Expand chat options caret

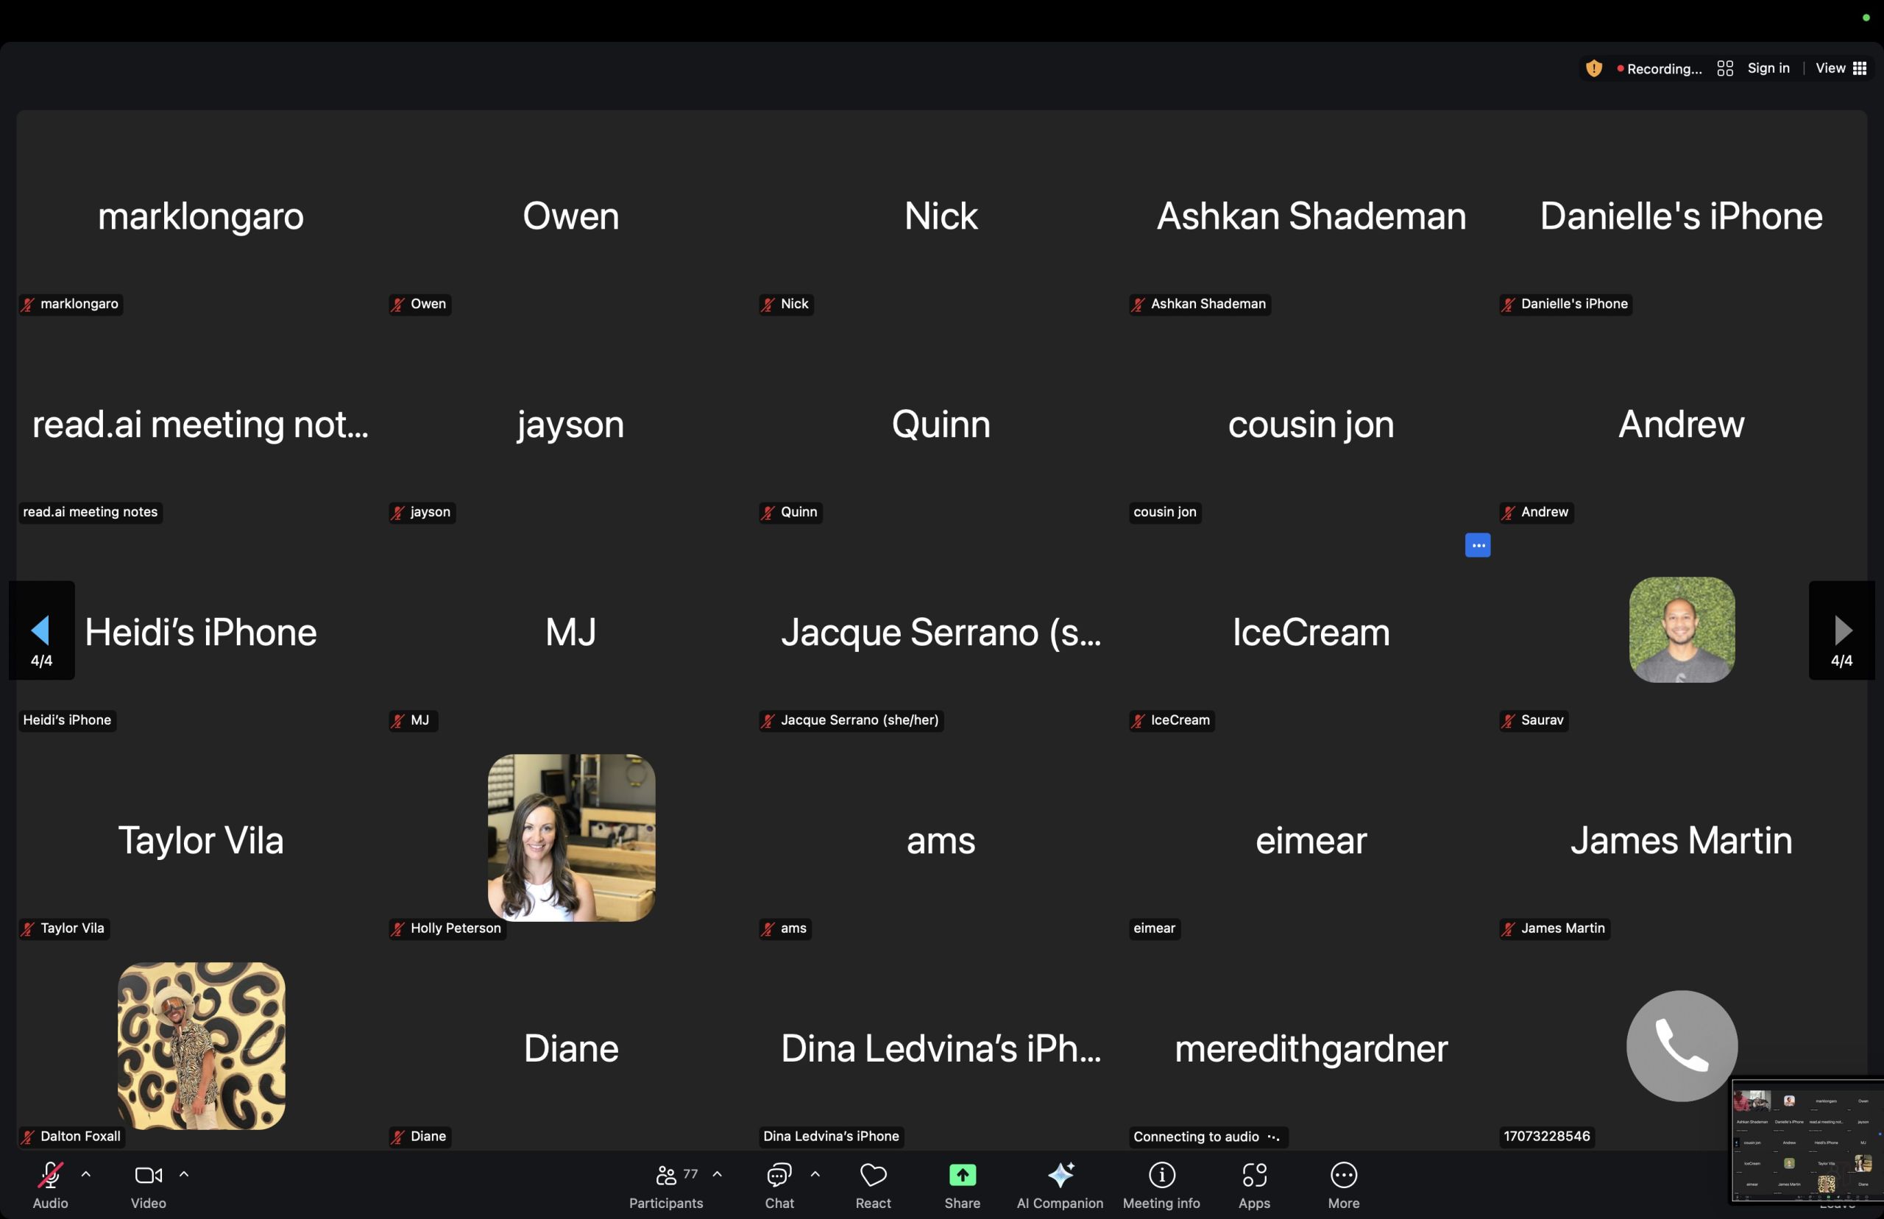pyautogui.click(x=815, y=1175)
